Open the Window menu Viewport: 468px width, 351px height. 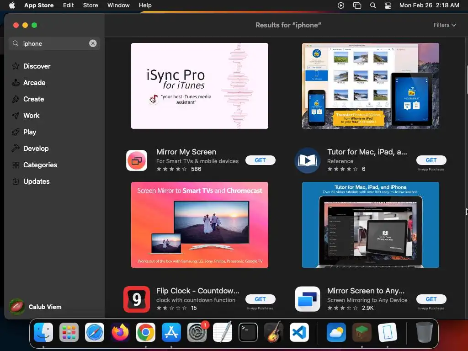118,5
